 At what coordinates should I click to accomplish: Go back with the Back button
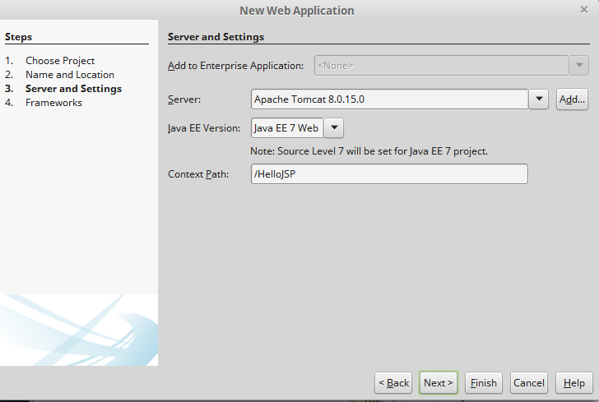[393, 383]
